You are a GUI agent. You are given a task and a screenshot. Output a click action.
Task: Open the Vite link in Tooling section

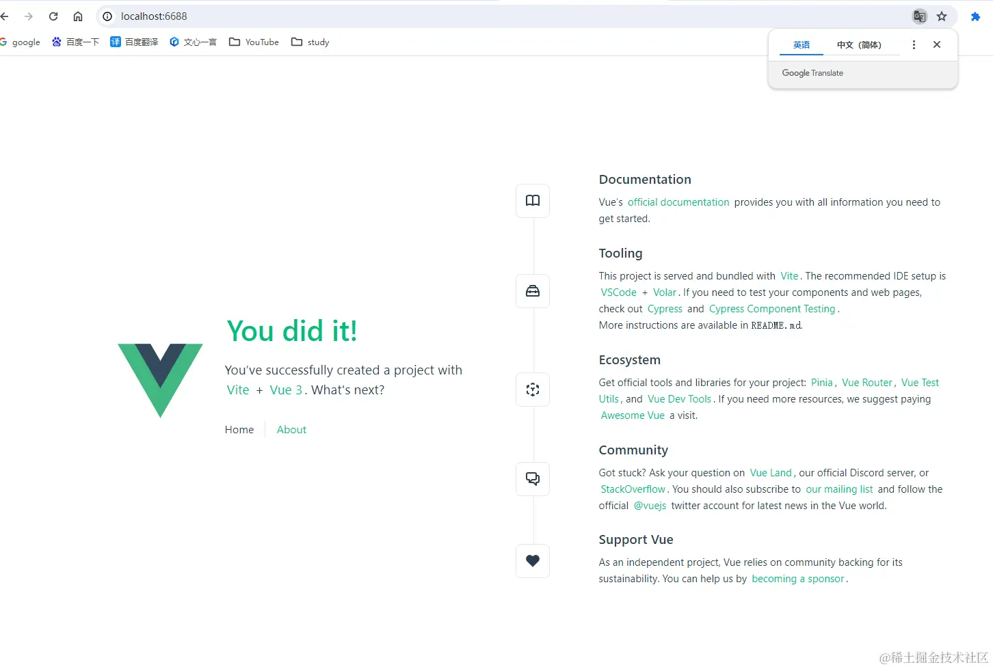789,276
